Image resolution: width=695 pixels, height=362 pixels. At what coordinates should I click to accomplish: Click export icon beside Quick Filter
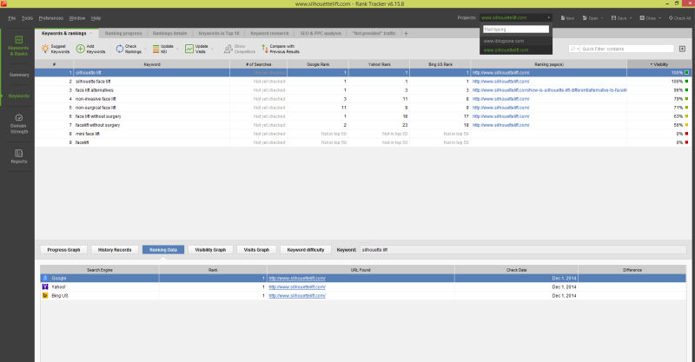click(x=682, y=49)
